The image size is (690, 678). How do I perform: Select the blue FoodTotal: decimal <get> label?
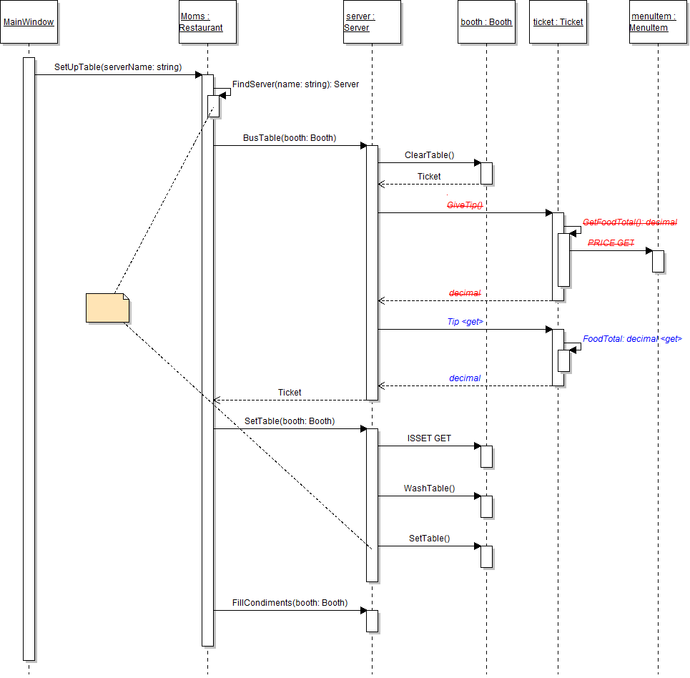coord(632,339)
